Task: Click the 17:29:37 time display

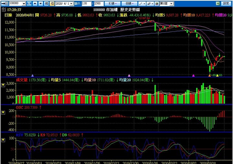Action: point(14,10)
